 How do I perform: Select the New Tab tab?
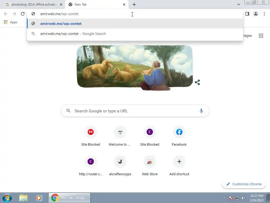click(97, 4)
